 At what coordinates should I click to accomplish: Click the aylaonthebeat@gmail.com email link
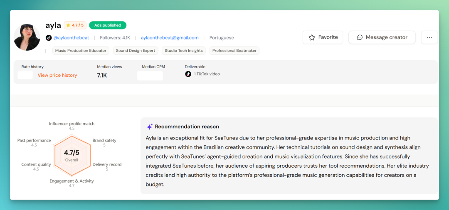point(170,38)
